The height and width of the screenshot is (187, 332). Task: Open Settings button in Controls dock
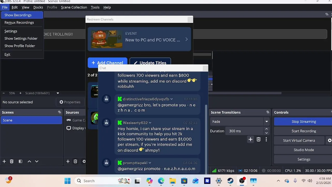point(303,159)
